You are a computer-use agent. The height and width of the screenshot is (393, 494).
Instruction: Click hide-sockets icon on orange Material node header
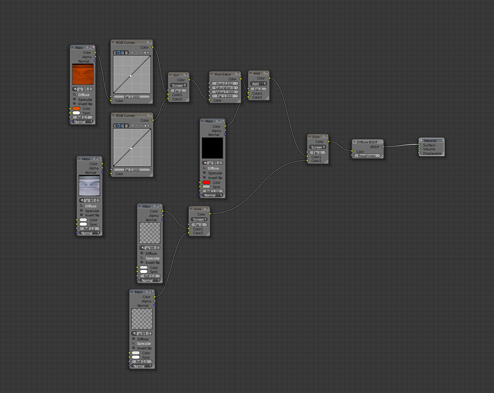pyautogui.click(x=90, y=47)
